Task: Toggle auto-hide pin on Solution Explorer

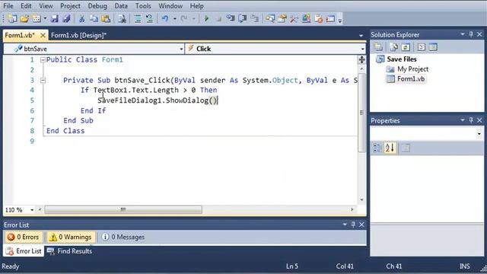Action: [x=471, y=34]
